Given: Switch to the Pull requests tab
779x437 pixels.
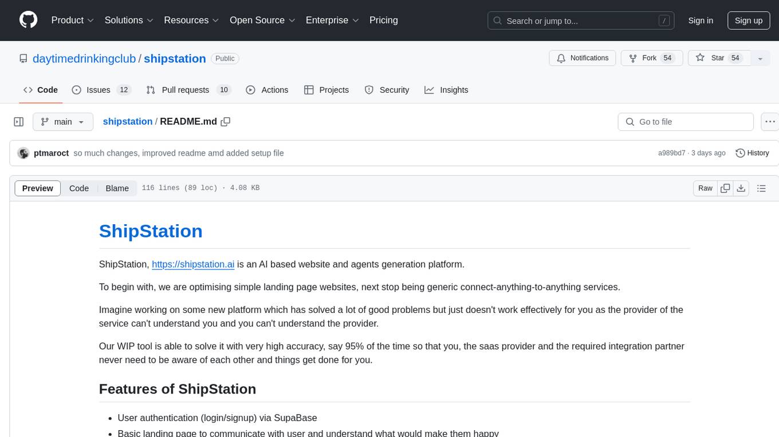Looking at the screenshot, I should point(188,90).
